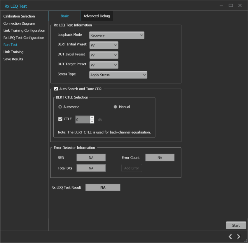The height and width of the screenshot is (243, 248).
Task: Open the Stress Type dropdown
Action: coord(118,75)
